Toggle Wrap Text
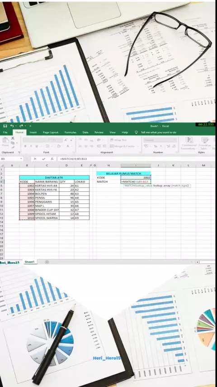217x387 pixels. (118, 140)
